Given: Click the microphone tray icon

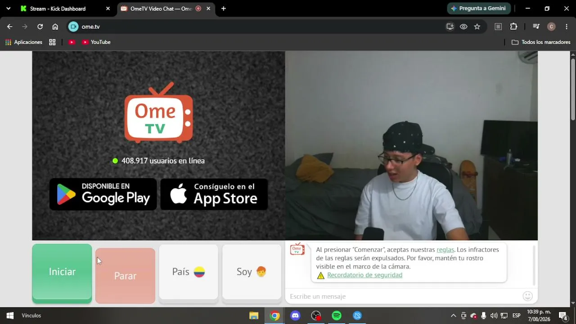Looking at the screenshot, I should [484, 315].
